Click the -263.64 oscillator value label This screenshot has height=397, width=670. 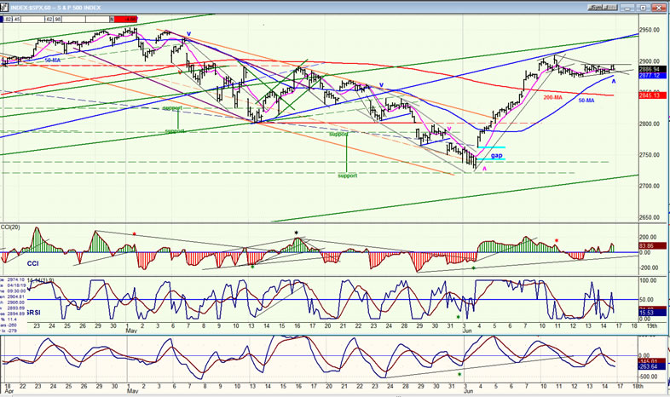coord(652,366)
